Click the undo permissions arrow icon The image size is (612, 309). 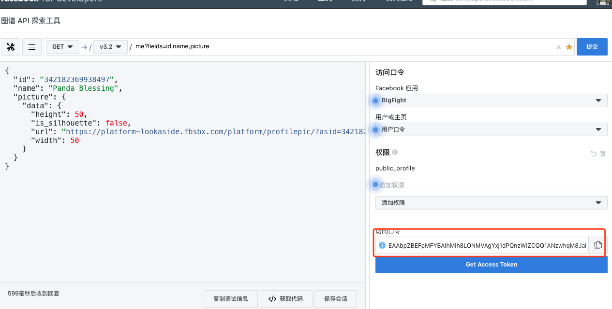(594, 154)
